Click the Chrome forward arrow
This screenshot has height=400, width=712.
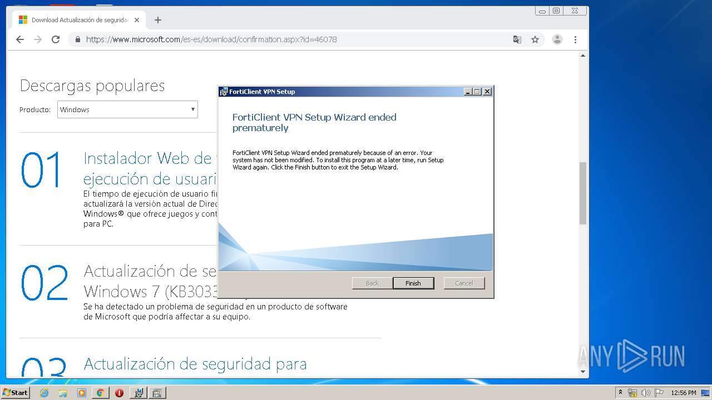tap(38, 39)
